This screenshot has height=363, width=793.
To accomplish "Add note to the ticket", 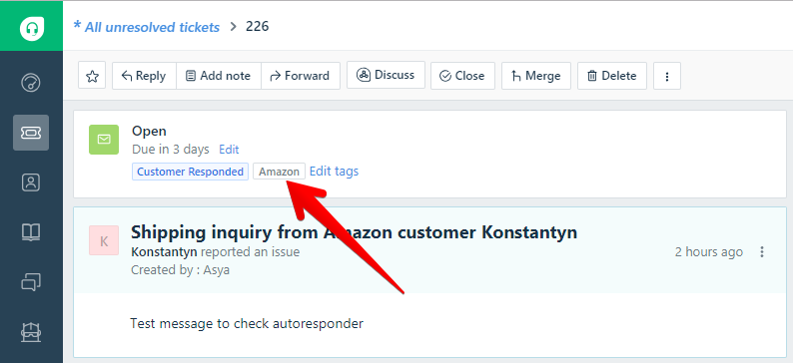I will point(219,76).
